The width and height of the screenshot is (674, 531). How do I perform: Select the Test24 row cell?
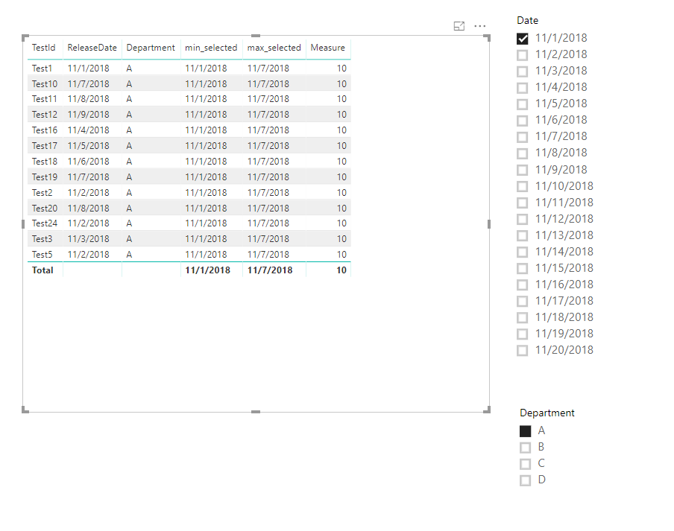coord(44,223)
